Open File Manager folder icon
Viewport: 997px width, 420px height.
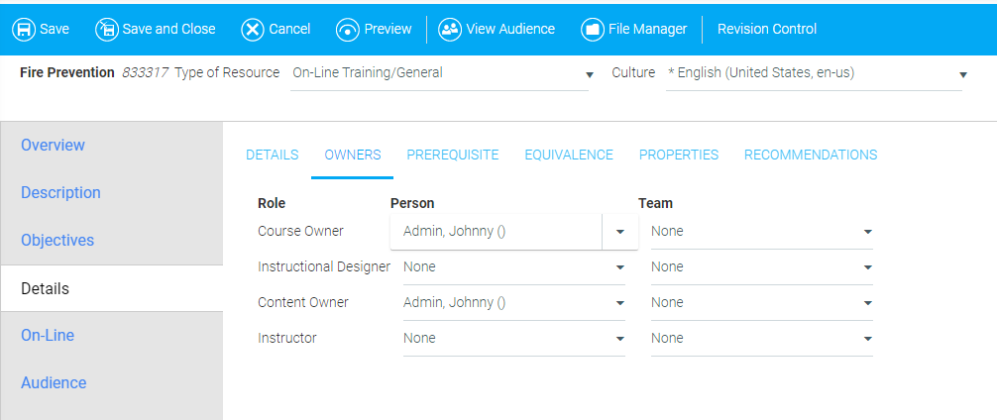pos(593,30)
